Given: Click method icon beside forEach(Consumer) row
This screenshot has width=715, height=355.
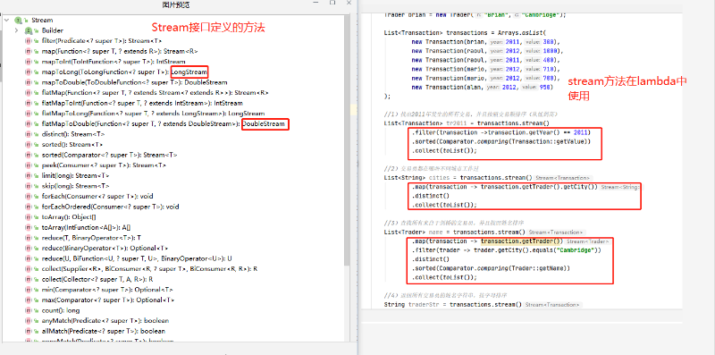Looking at the screenshot, I should 29,196.
